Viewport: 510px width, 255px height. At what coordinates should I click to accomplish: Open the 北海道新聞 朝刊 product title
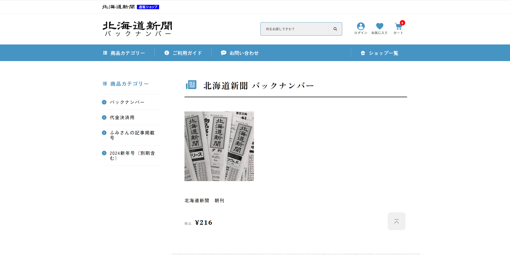pyautogui.click(x=204, y=201)
